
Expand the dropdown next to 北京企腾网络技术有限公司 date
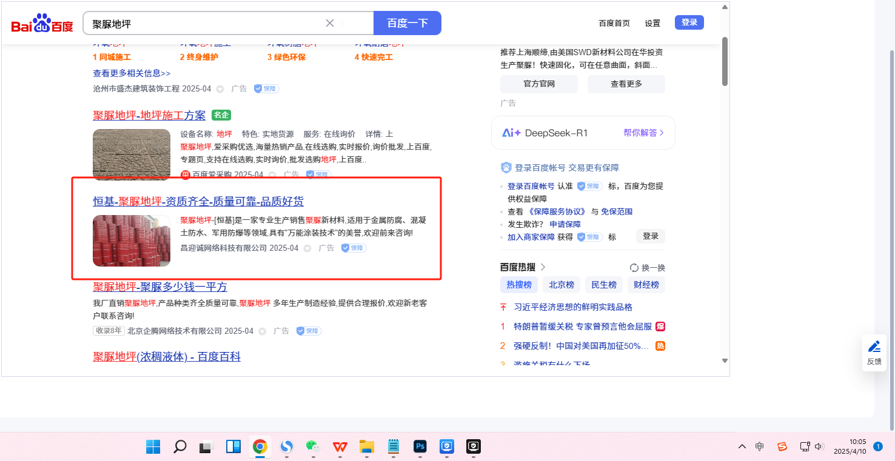[x=262, y=331]
